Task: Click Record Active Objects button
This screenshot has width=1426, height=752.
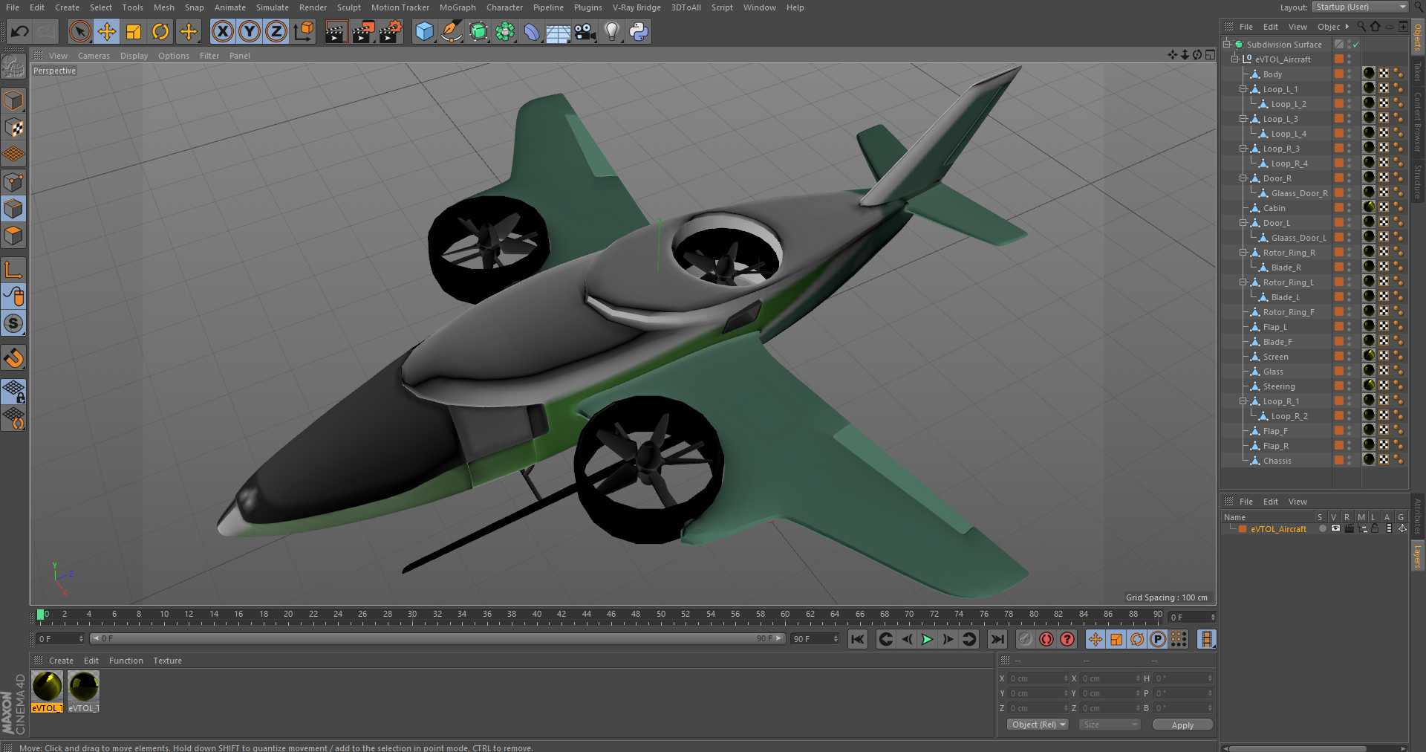Action: (1026, 639)
